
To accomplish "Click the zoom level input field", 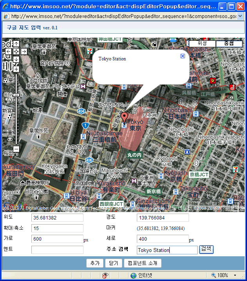I will click(x=57, y=228).
